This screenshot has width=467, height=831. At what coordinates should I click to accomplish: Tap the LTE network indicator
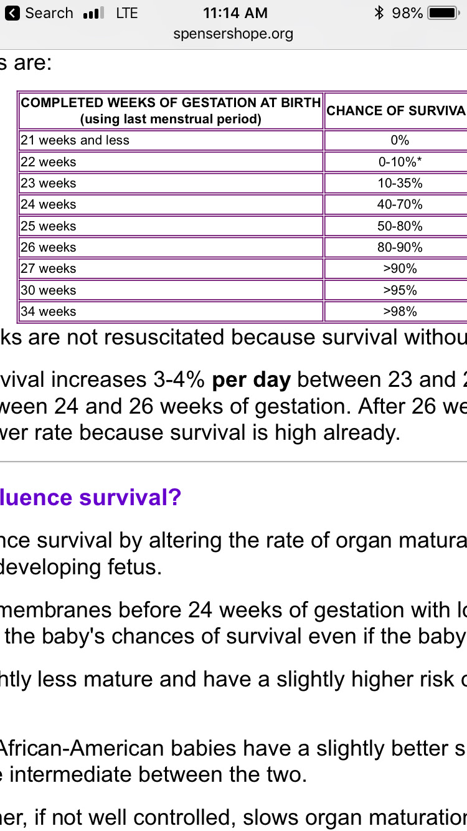pos(126,13)
